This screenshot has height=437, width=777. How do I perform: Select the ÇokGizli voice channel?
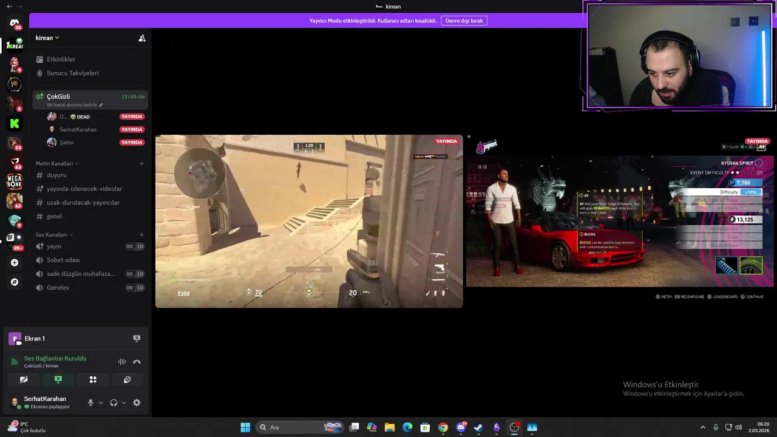click(x=90, y=100)
